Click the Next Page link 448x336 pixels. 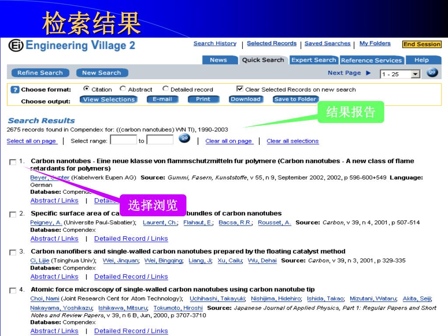click(x=344, y=73)
